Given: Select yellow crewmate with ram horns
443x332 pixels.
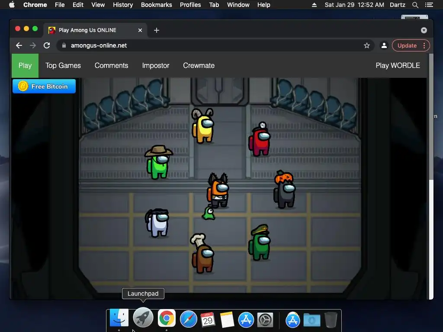Looking at the screenshot, I should point(203,126).
